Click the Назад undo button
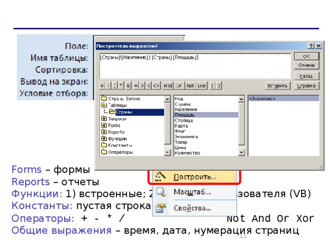The image size is (330, 247). tap(306, 76)
